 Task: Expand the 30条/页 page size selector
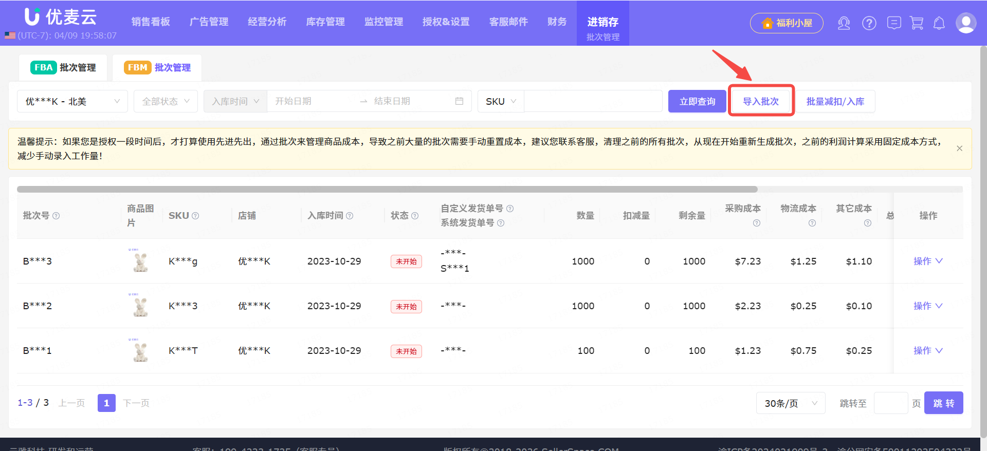[x=790, y=403]
